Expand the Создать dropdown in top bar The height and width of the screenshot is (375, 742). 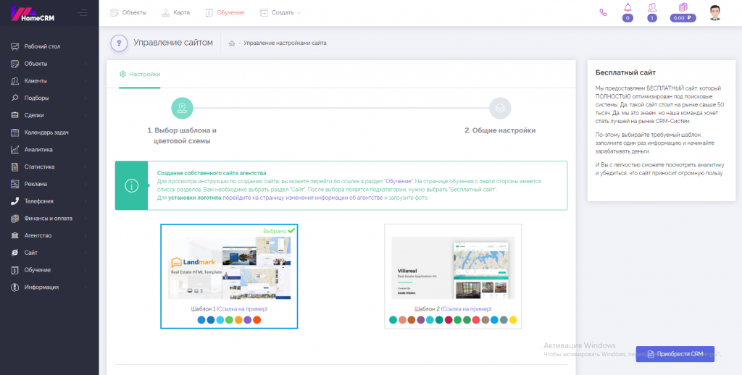(x=280, y=13)
